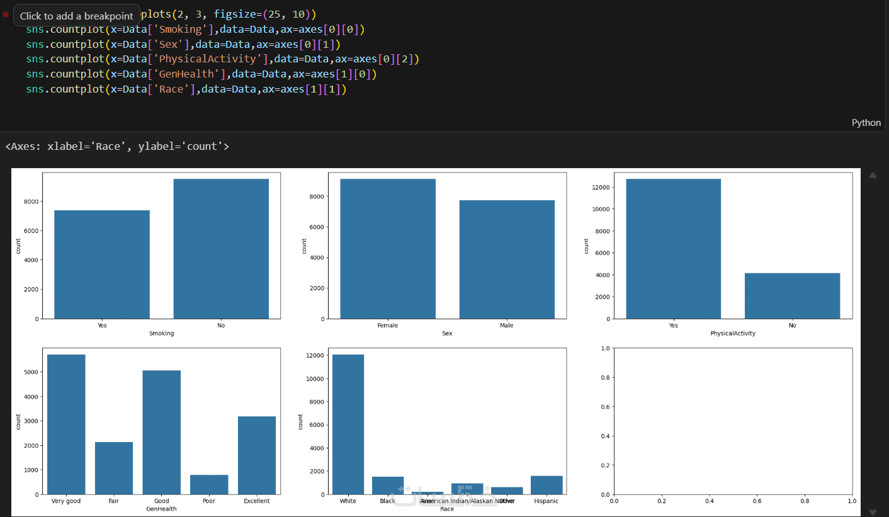
Task: Place cursor on the 'GenHealth' code line
Action: (x=201, y=74)
